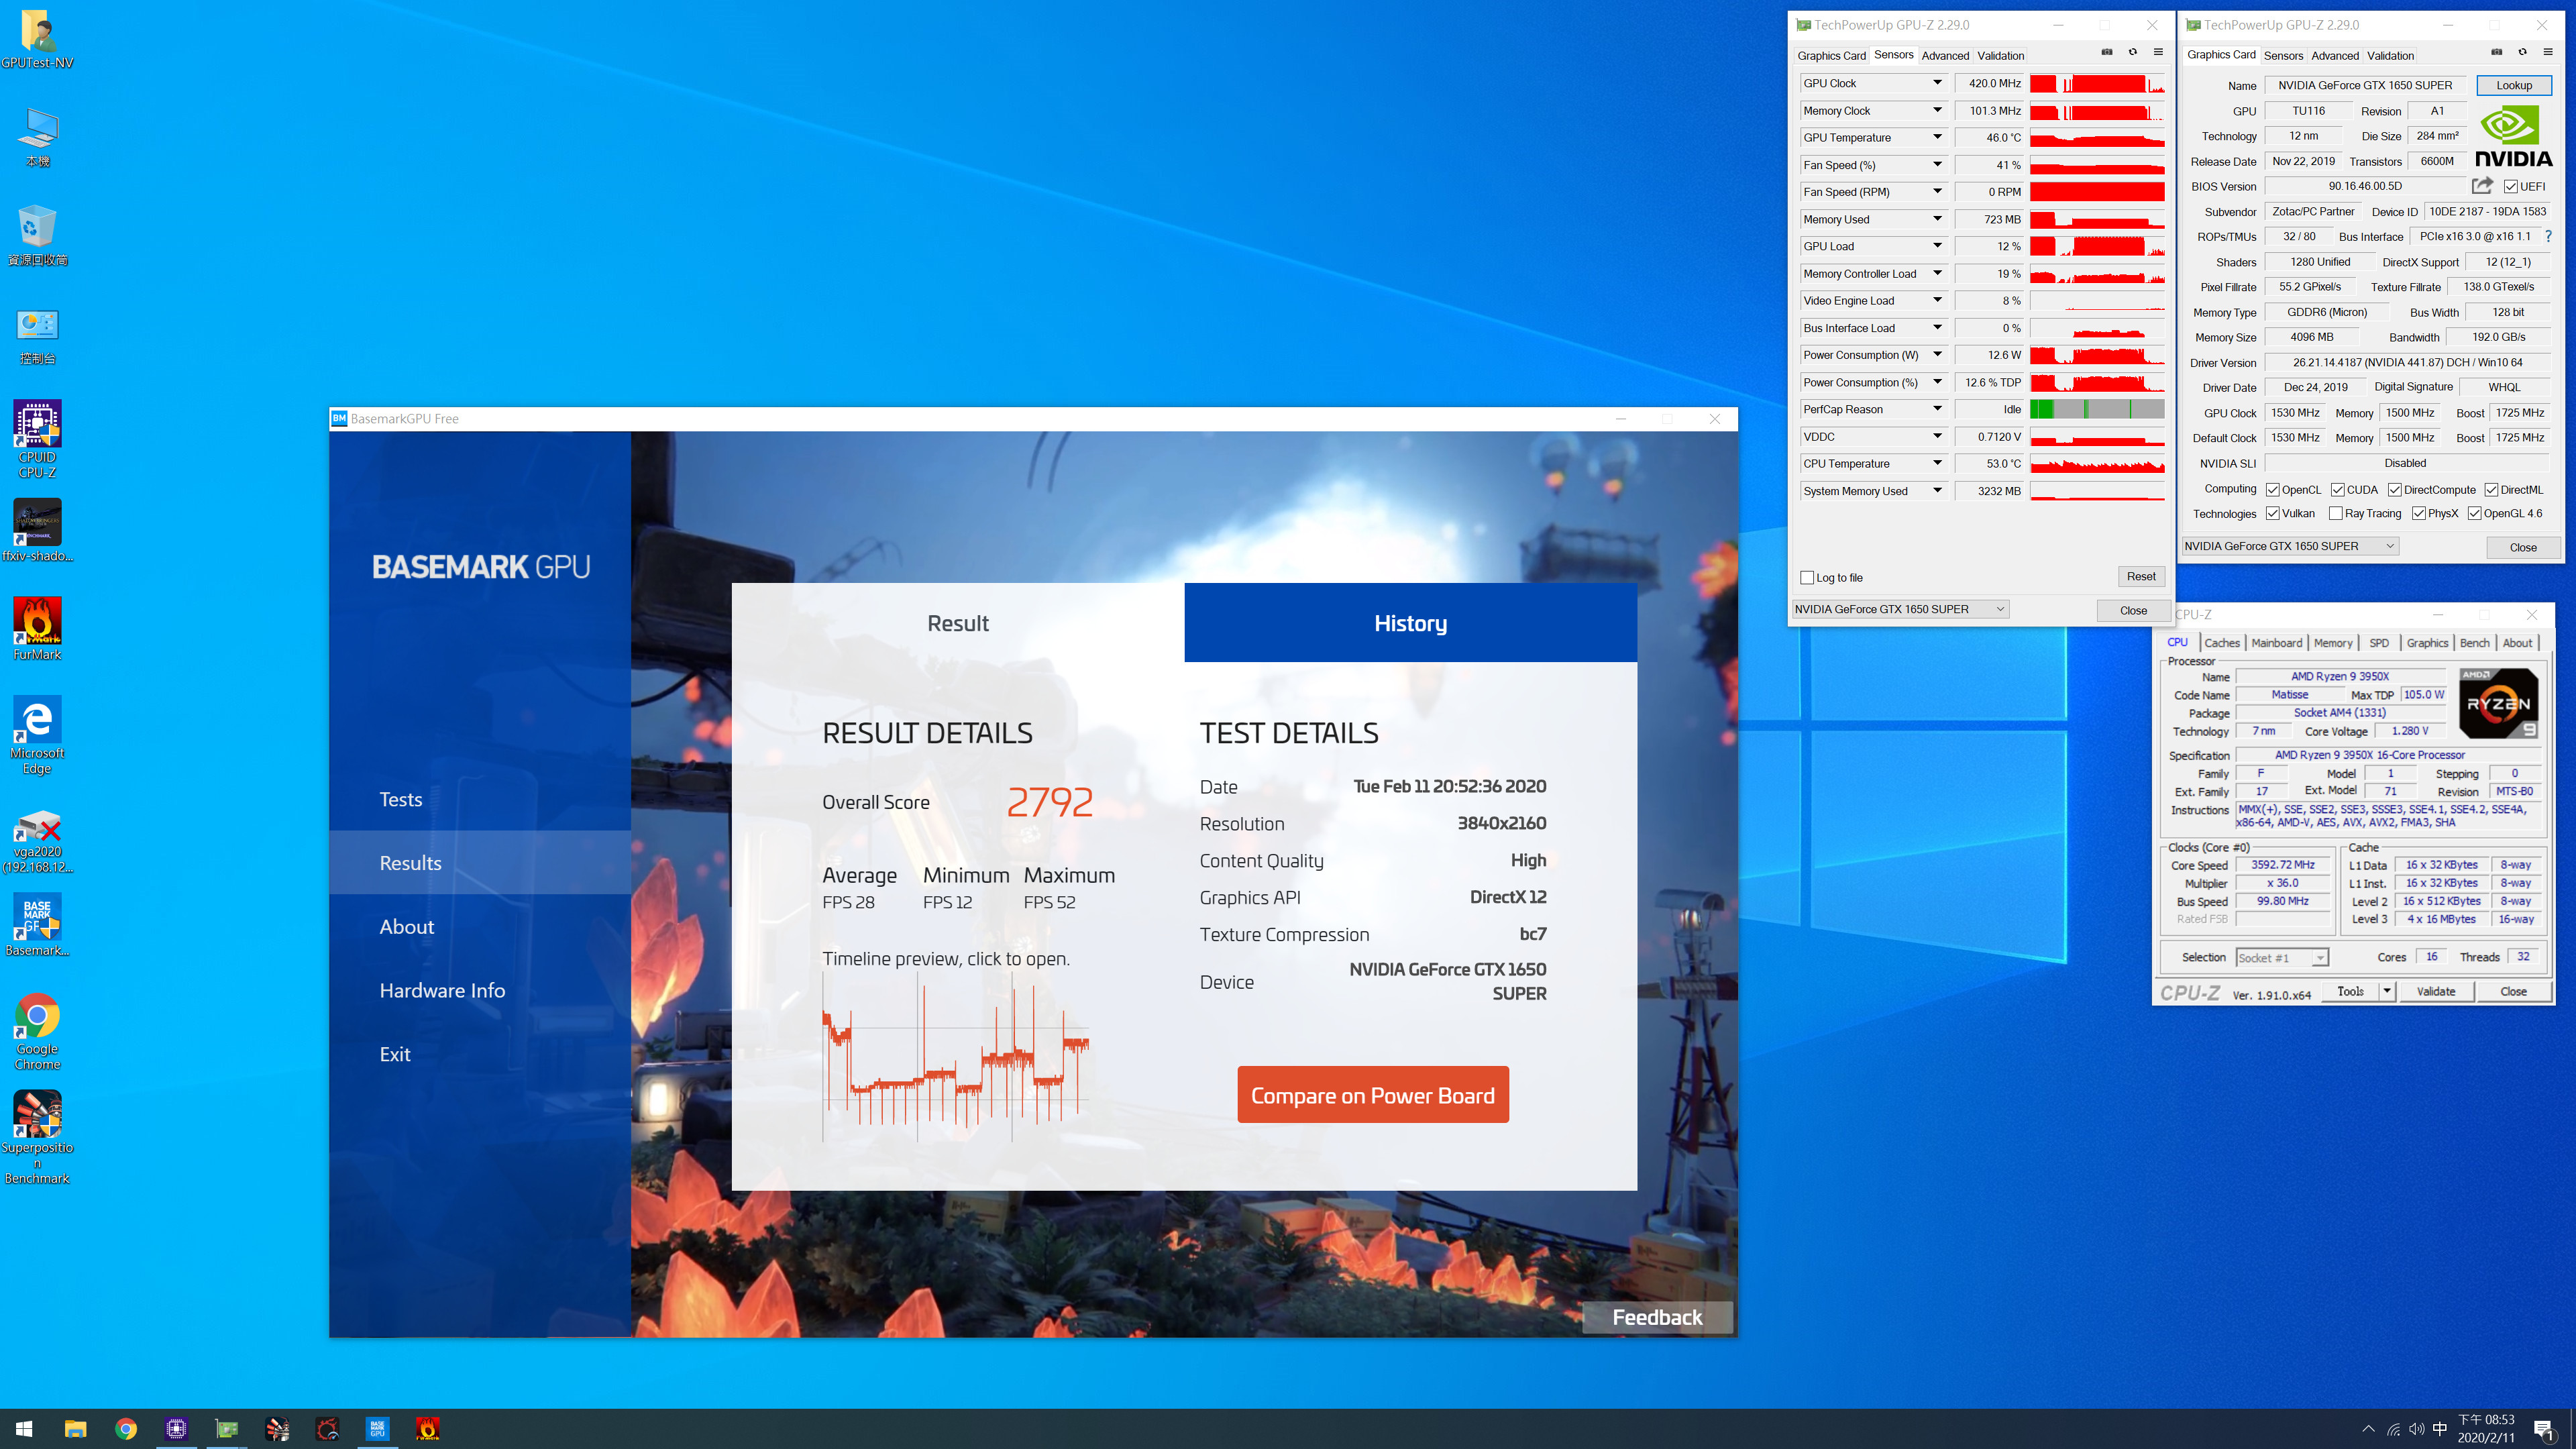
Task: Click the Reset button in GPU-Z Sensors
Action: coord(2141,576)
